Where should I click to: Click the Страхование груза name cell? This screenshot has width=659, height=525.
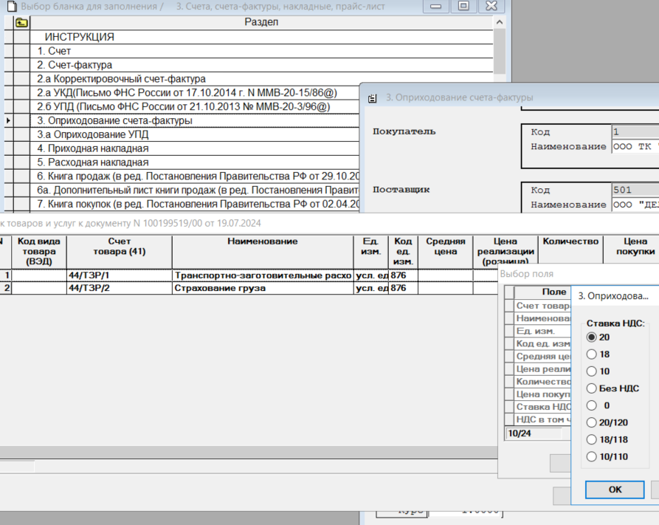(x=263, y=288)
